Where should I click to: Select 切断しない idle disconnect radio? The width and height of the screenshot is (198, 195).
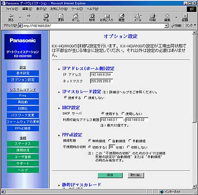tap(128, 147)
